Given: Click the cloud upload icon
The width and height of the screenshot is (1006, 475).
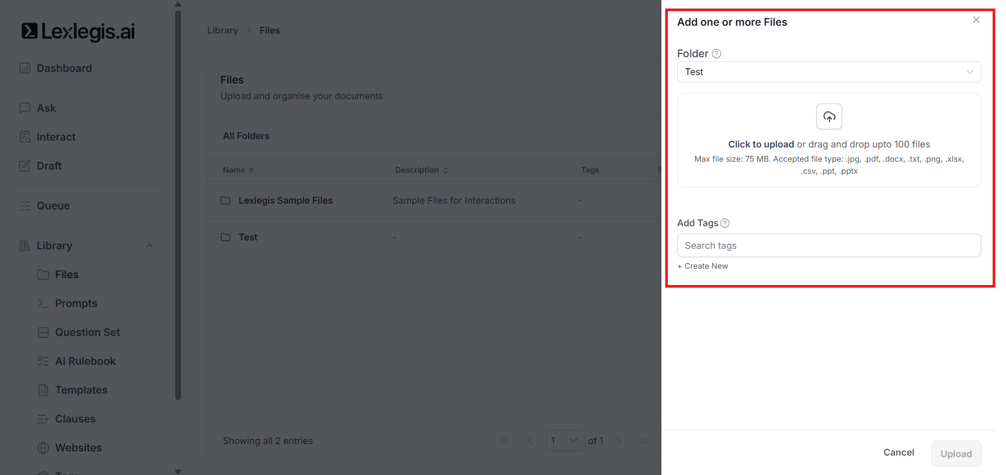Looking at the screenshot, I should click(x=829, y=117).
